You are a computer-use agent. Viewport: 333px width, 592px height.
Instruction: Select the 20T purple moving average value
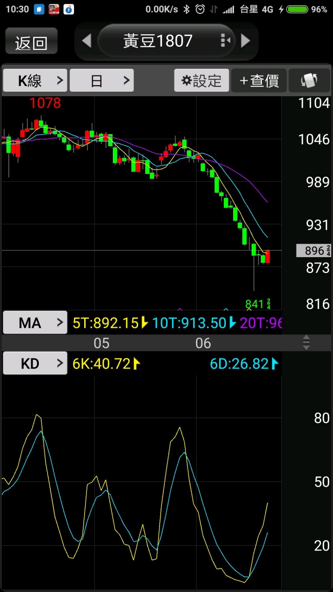click(261, 323)
